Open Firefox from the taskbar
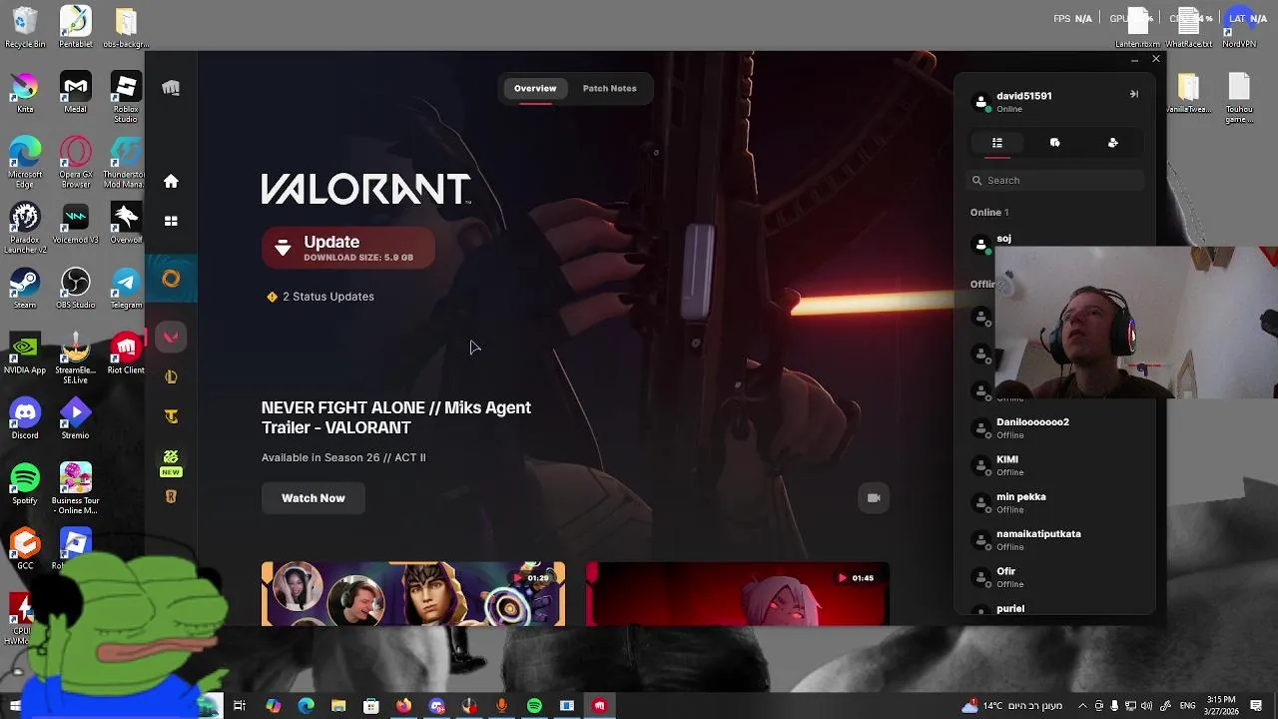Viewport: 1278px width, 719px height. click(x=403, y=706)
